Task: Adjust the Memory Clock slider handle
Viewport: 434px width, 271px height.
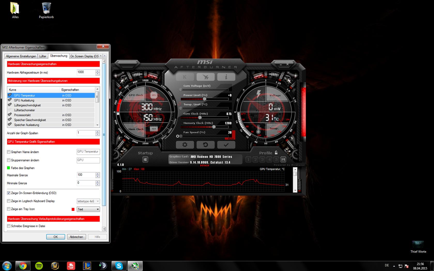Action: point(214,127)
